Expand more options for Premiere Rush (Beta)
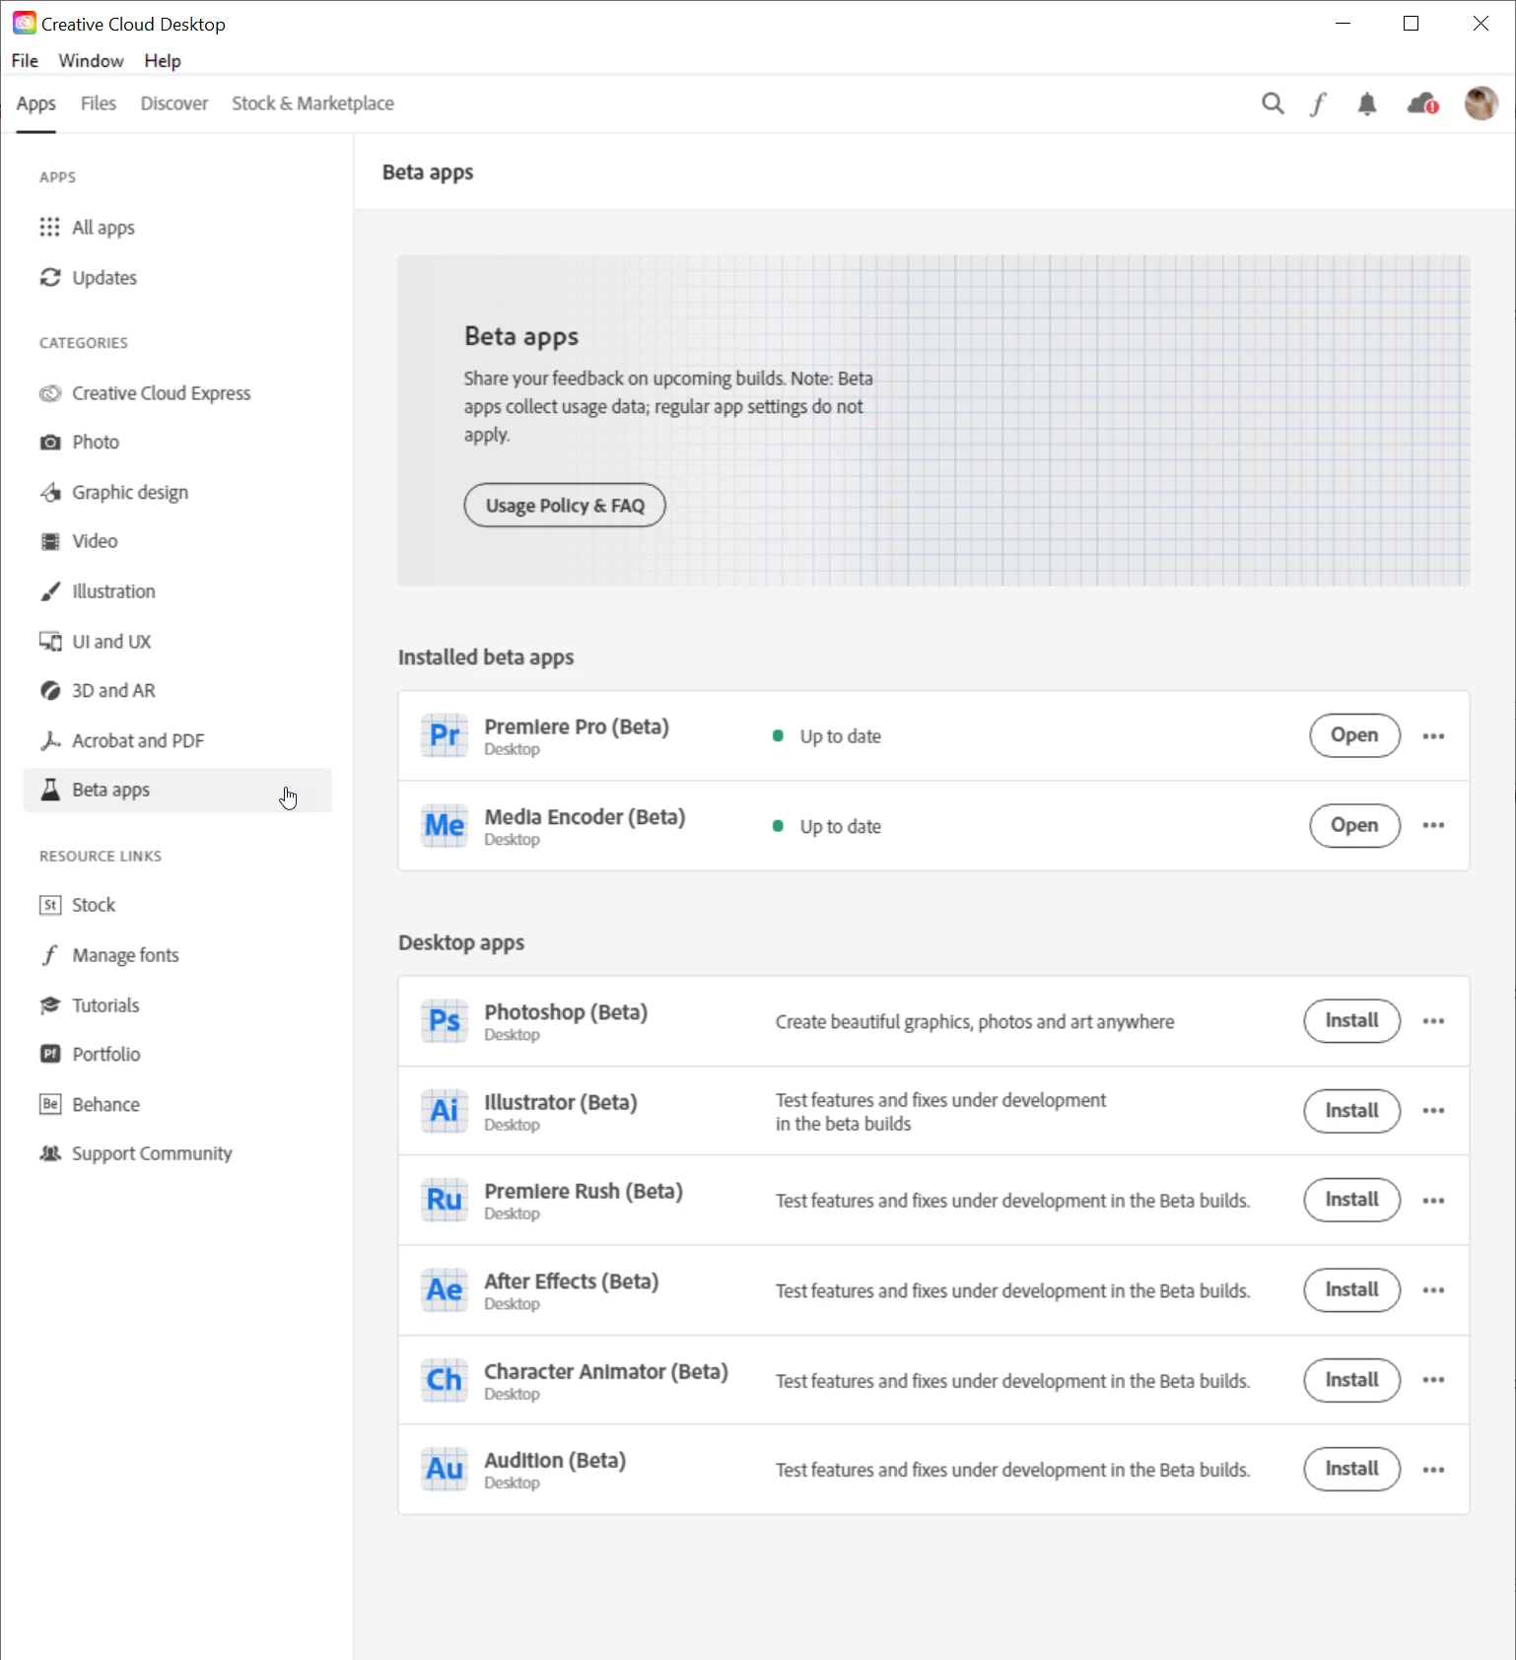This screenshot has width=1516, height=1660. (1433, 1201)
